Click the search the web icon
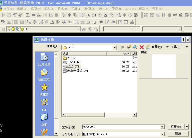The width and height of the screenshot is (192, 138). click(135, 47)
